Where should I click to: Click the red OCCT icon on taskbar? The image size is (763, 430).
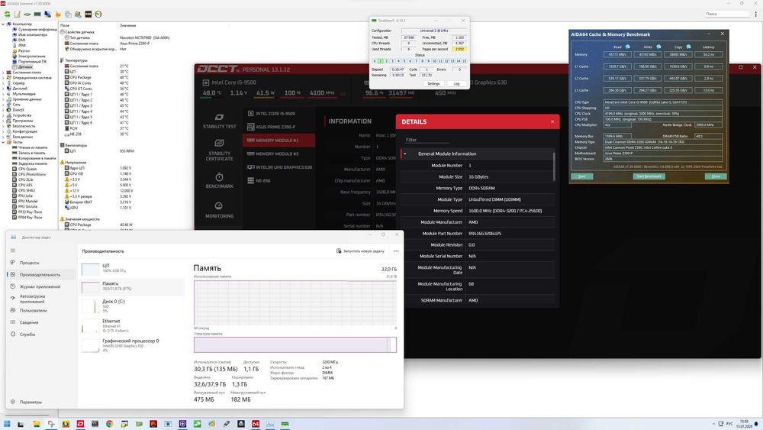pyautogui.click(x=80, y=424)
